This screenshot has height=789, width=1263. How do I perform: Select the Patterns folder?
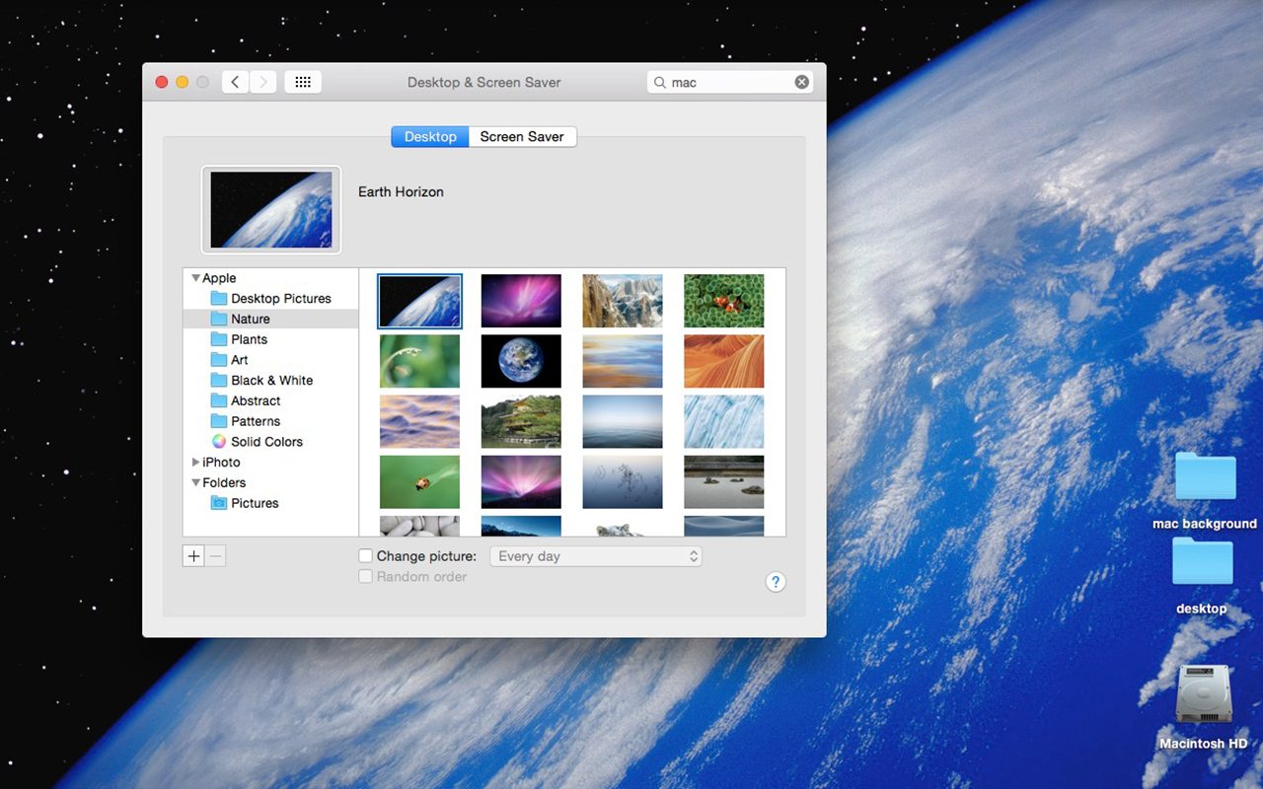coord(270,421)
